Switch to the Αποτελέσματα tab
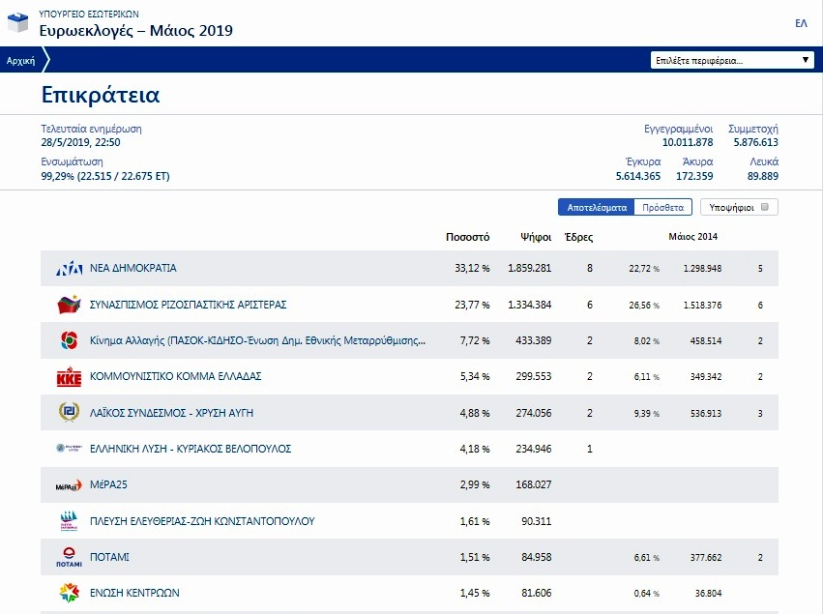Image resolution: width=823 pixels, height=614 pixels. pyautogui.click(x=597, y=207)
